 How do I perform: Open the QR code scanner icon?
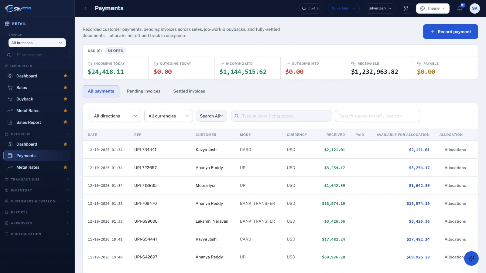[406, 8]
